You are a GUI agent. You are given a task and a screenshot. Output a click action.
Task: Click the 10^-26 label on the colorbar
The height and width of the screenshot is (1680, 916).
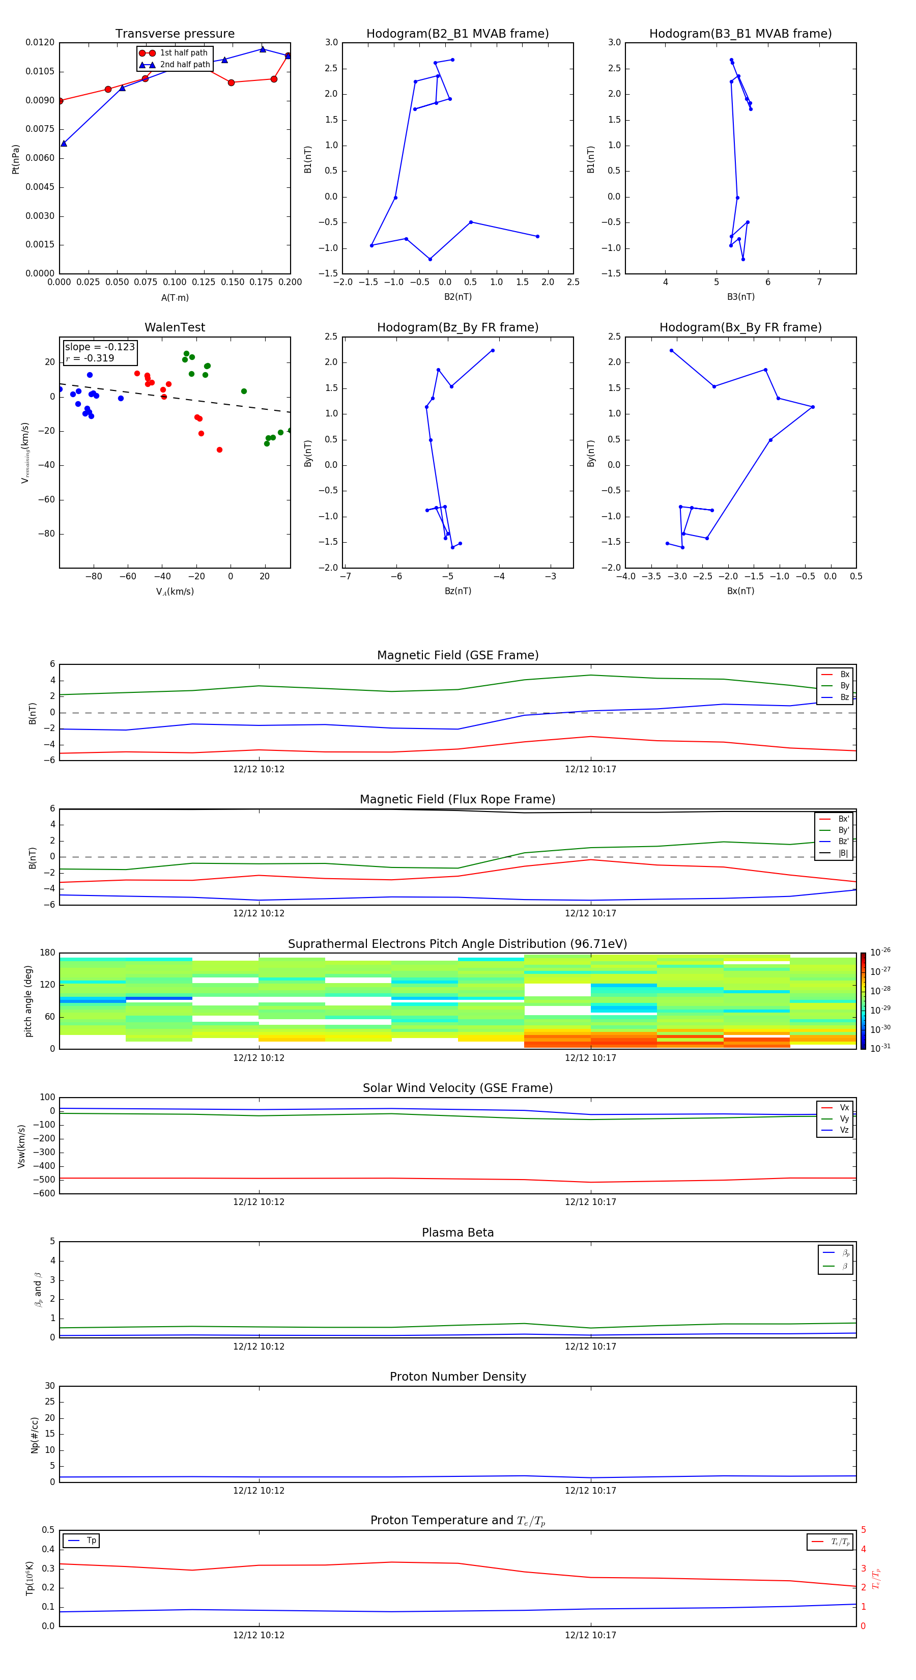(880, 952)
